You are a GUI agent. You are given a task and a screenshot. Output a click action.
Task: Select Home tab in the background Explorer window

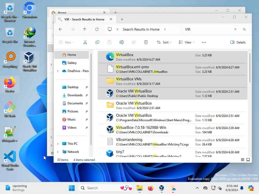pyautogui.click(x=62, y=13)
